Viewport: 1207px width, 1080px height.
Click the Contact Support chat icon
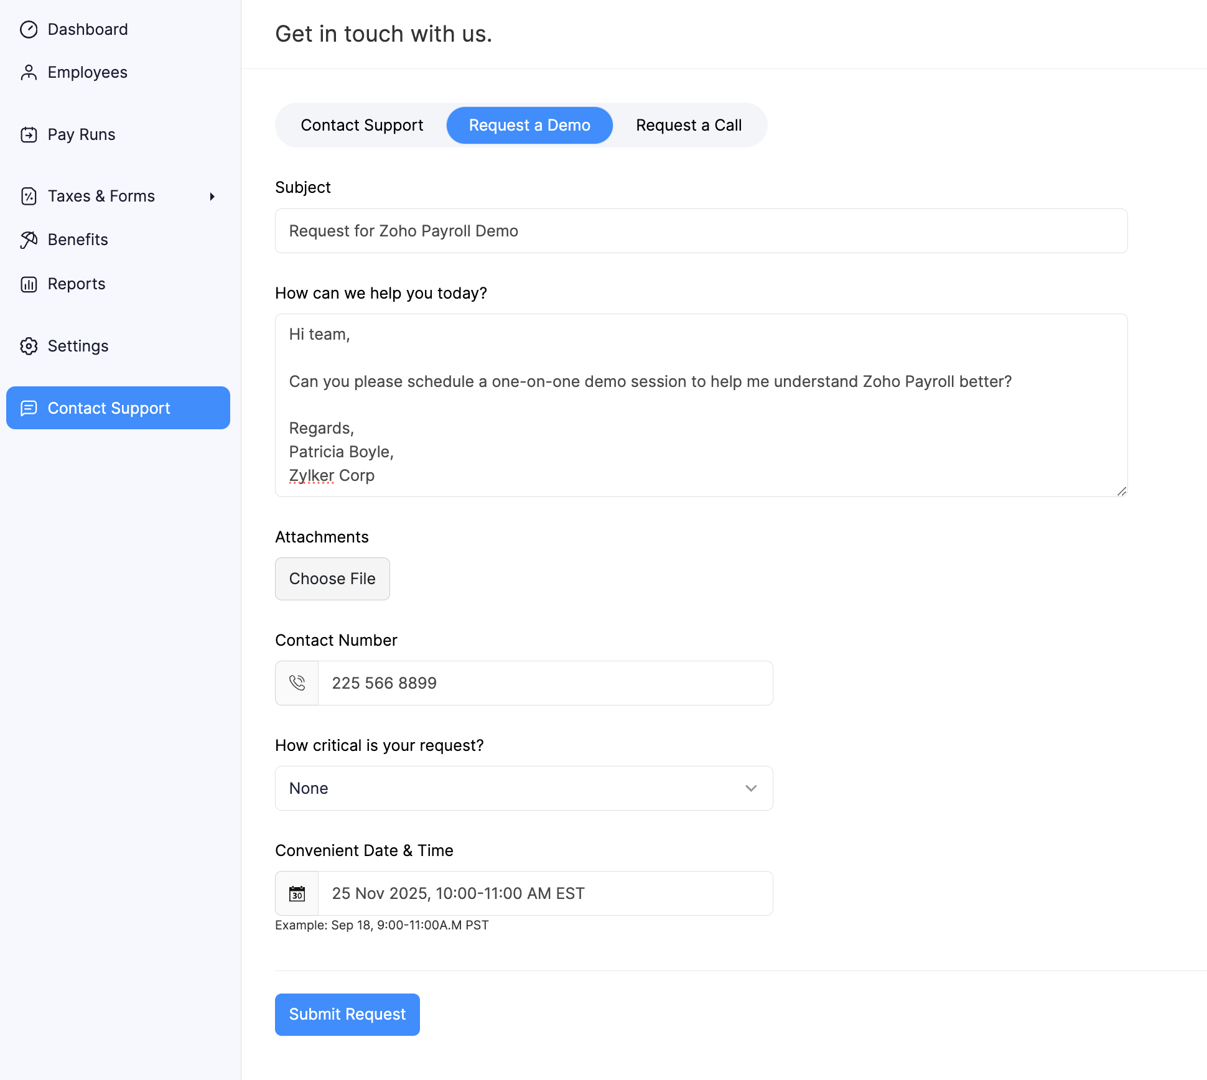tap(29, 408)
